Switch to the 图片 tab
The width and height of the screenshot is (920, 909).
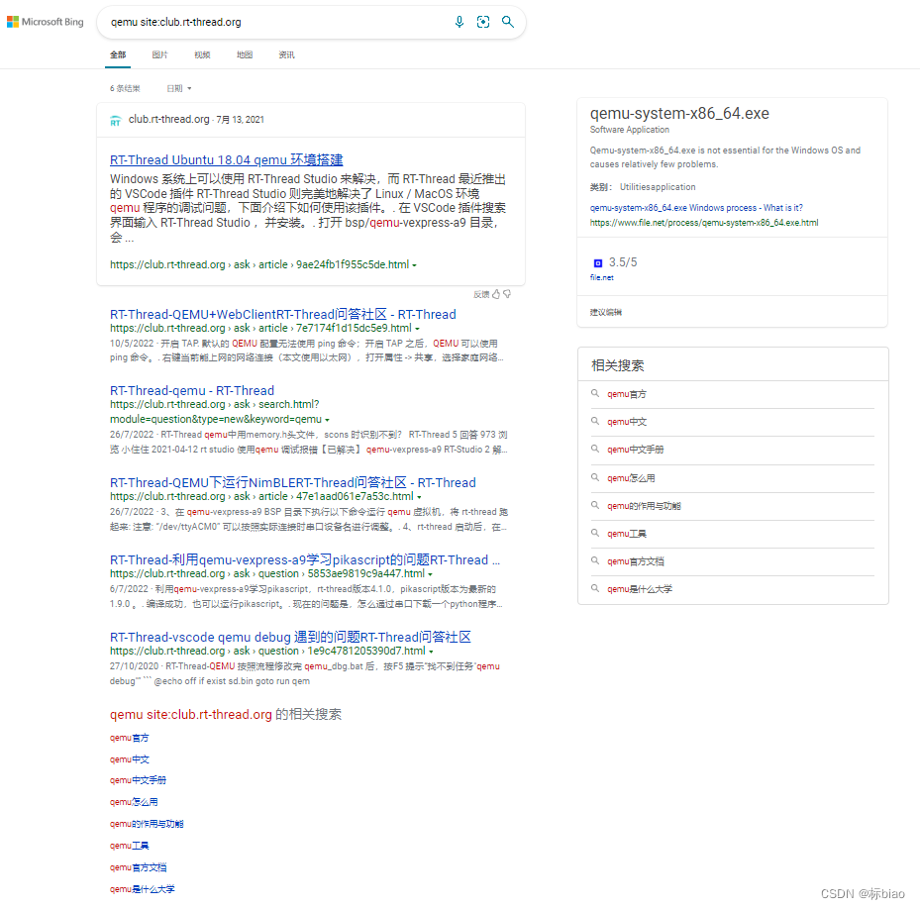pyautogui.click(x=159, y=54)
